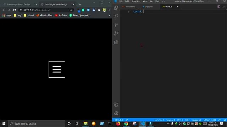Click the blue arrow Chrome extension icon
Image resolution: width=227 pixels, height=127 pixels.
(x=94, y=10)
